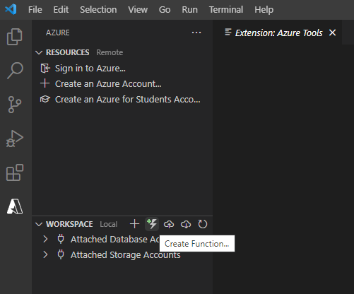Select the Azure icon in activity bar
354x294 pixels.
click(x=15, y=206)
